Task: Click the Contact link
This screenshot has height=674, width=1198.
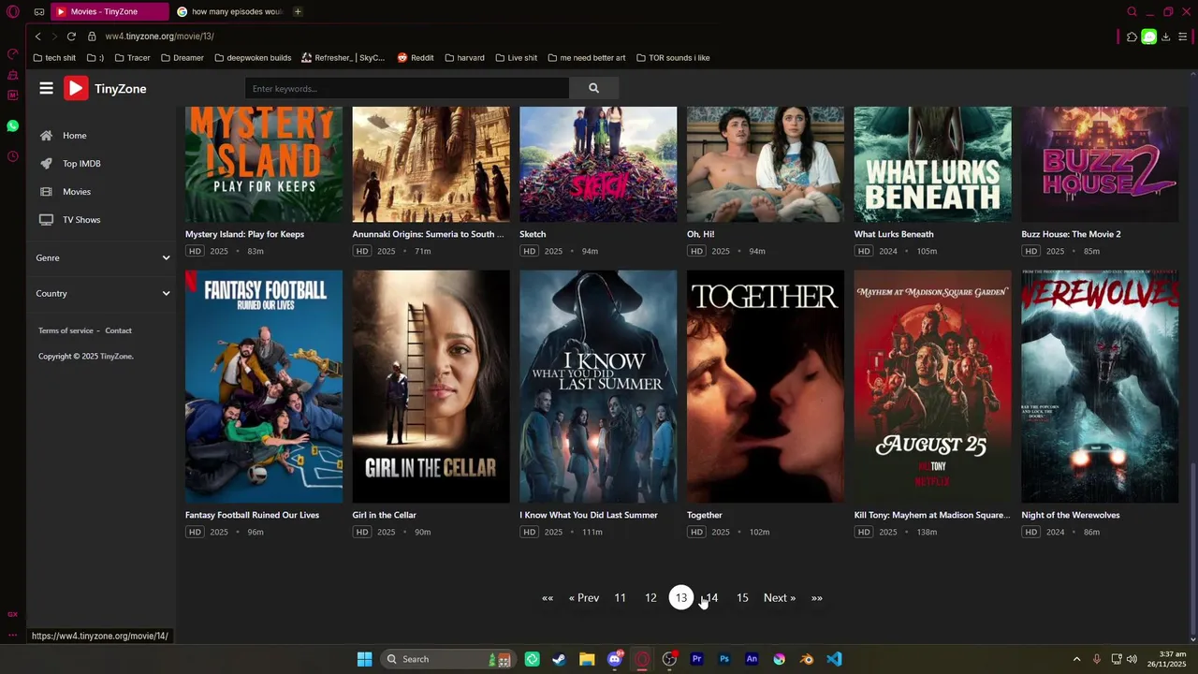Action: (118, 330)
